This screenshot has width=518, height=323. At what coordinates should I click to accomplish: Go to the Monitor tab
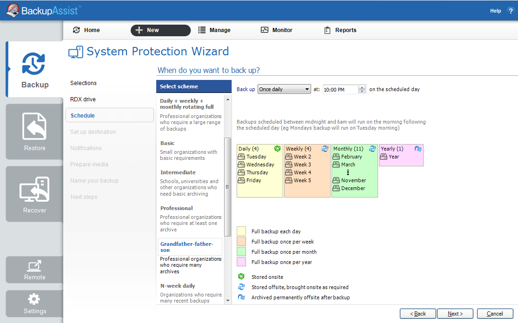tap(276, 30)
